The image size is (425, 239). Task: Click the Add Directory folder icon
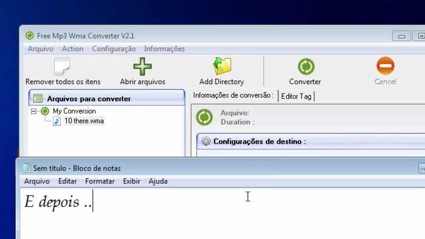222,66
